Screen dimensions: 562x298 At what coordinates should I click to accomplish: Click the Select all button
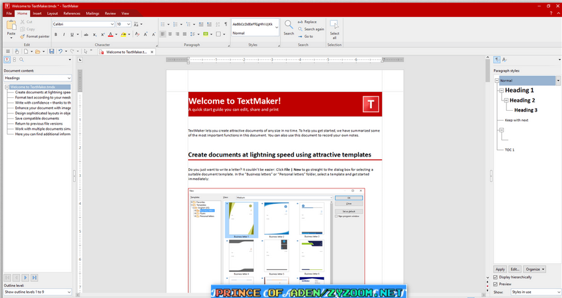click(335, 29)
